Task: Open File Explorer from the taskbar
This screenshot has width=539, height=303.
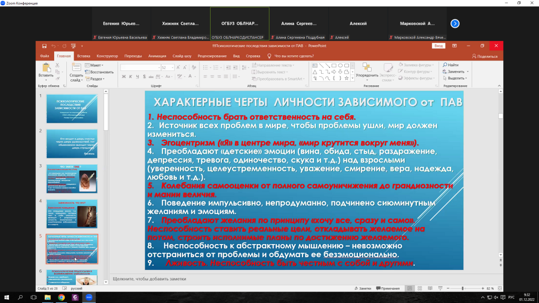Action: (47, 298)
